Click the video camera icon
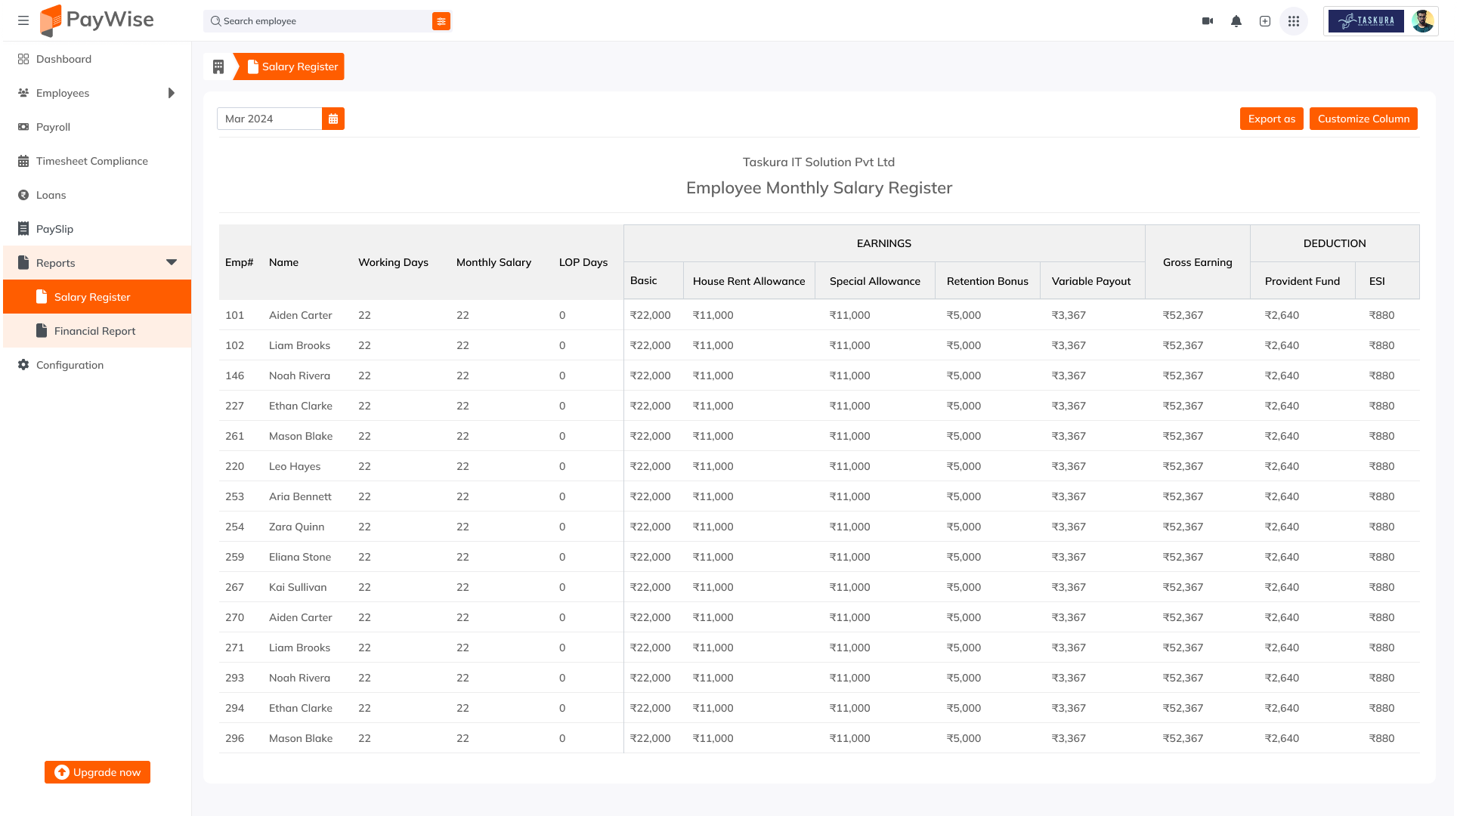This screenshot has height=816, width=1457. 1208,21
